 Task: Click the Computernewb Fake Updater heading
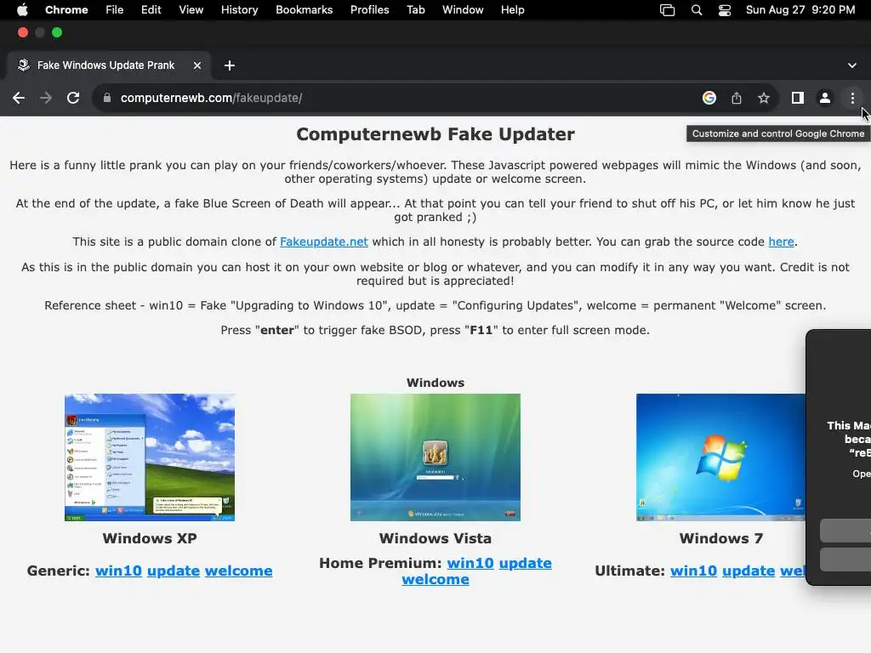pyautogui.click(x=435, y=134)
